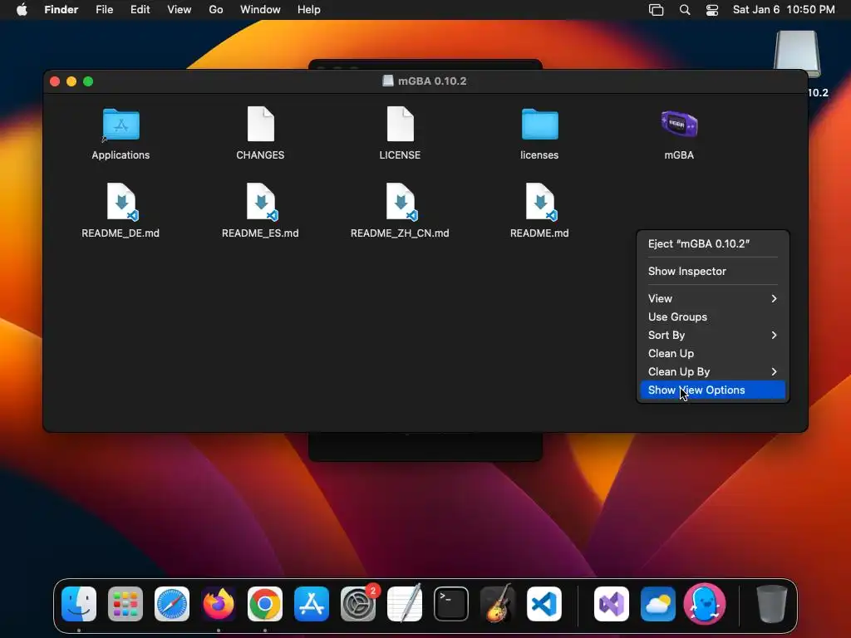
Task: Toggle Use Groups in the context menu
Action: [x=712, y=317]
